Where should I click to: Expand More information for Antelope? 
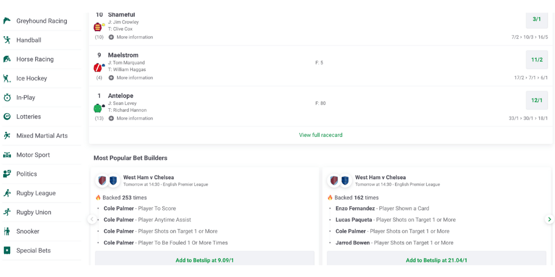point(131,118)
